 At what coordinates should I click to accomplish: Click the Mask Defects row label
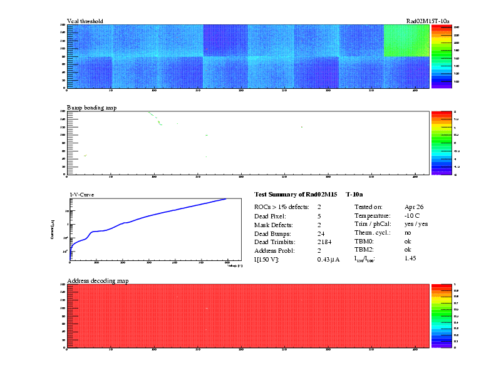point(274,223)
